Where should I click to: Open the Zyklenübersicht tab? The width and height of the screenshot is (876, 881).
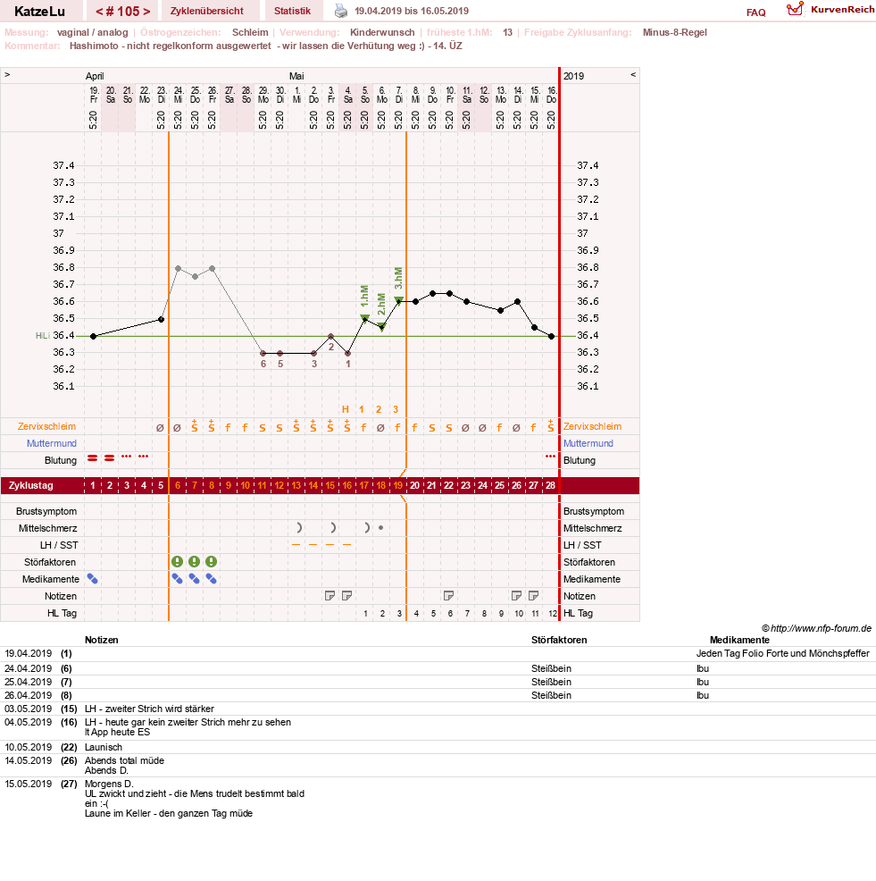pos(206,11)
